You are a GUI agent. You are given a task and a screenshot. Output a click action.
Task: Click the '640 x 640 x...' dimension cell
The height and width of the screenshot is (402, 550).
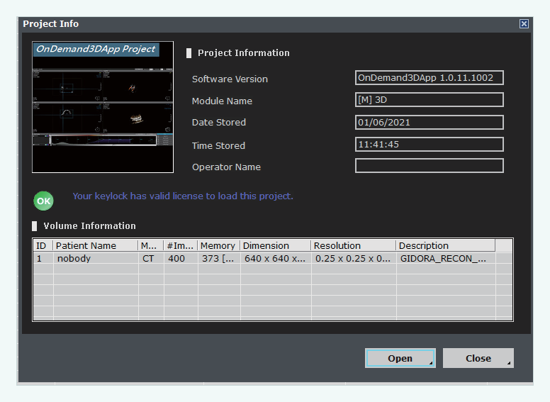click(x=276, y=259)
